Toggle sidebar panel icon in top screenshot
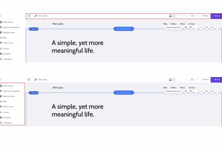This screenshot has width=222, height=147. pos(29,16)
